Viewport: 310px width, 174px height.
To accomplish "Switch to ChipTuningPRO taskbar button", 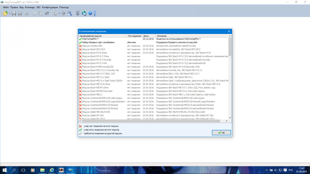I will 71,170.
